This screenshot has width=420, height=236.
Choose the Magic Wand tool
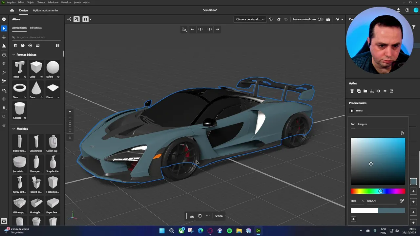[4, 72]
